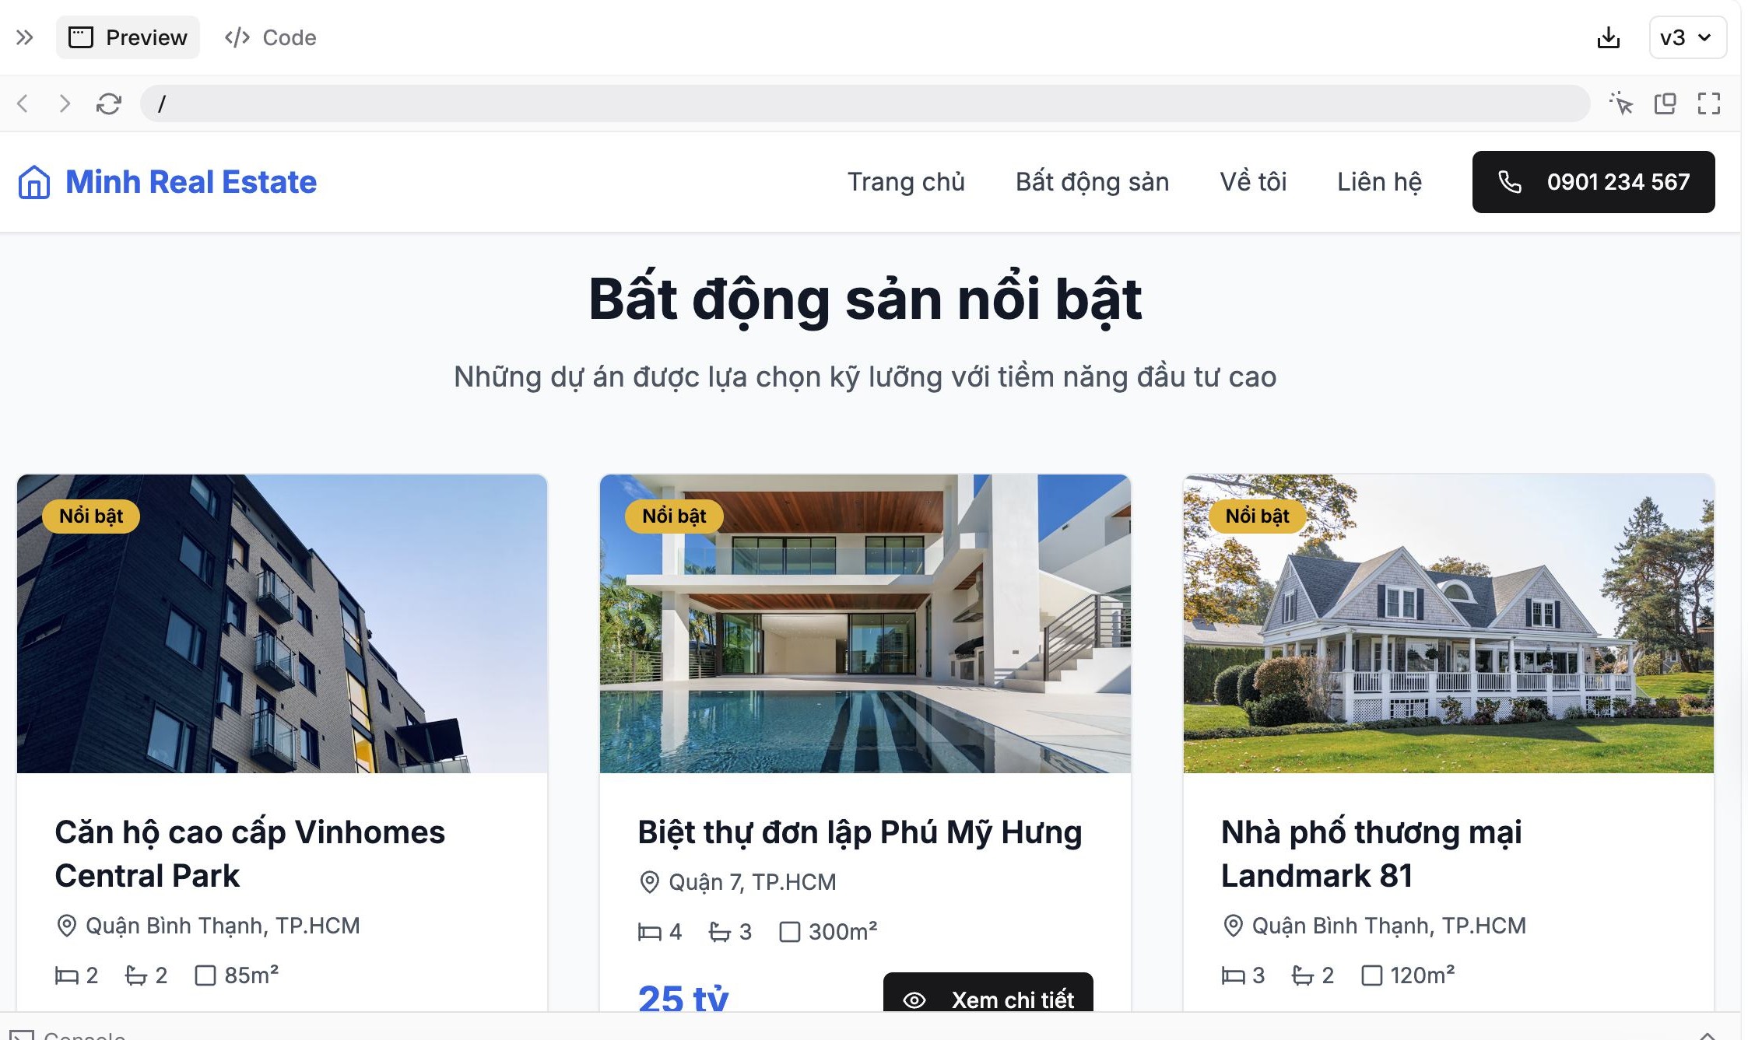Reload the preview with the refresh icon
The width and height of the screenshot is (1748, 1040).
(109, 103)
